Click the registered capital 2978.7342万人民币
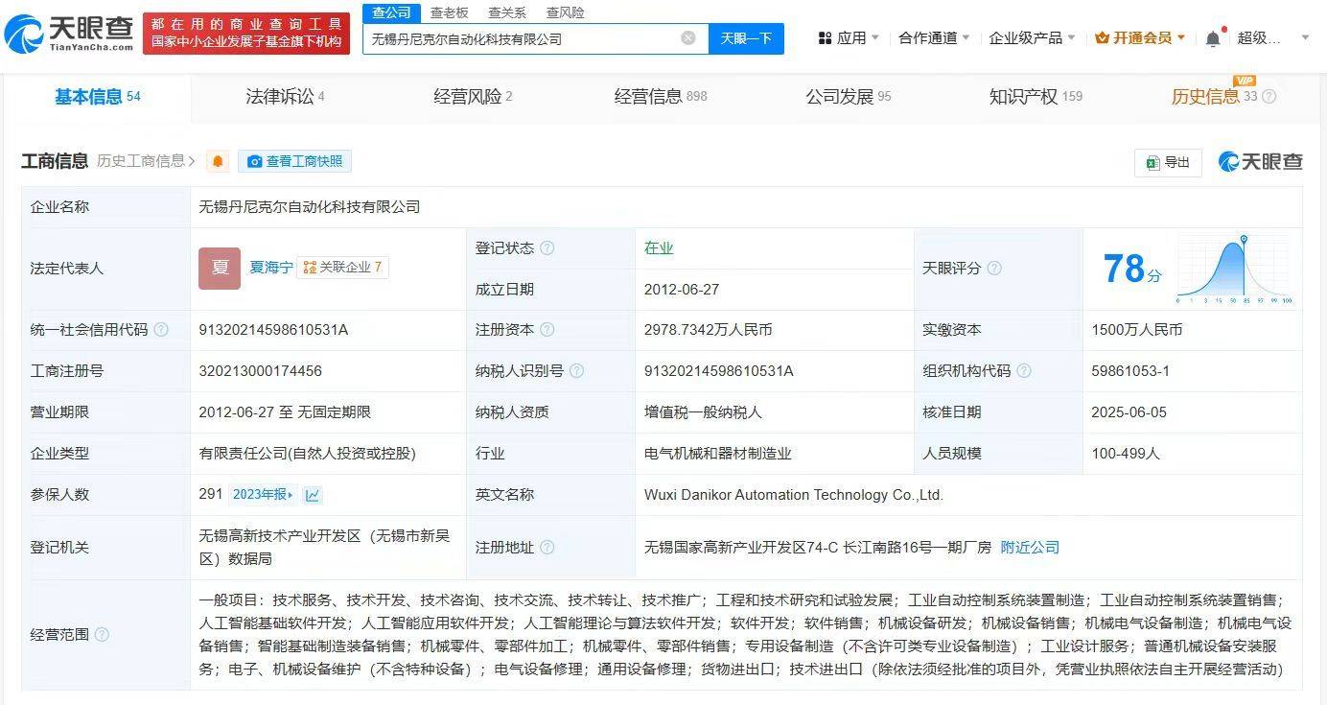The width and height of the screenshot is (1327, 705). (709, 330)
